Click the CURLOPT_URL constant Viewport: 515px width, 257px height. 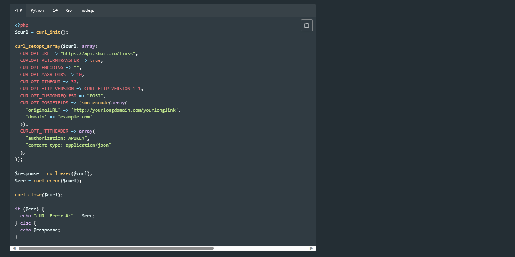point(35,53)
